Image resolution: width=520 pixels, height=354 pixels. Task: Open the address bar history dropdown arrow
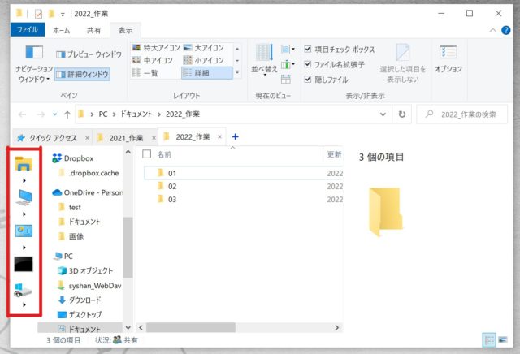pos(384,114)
